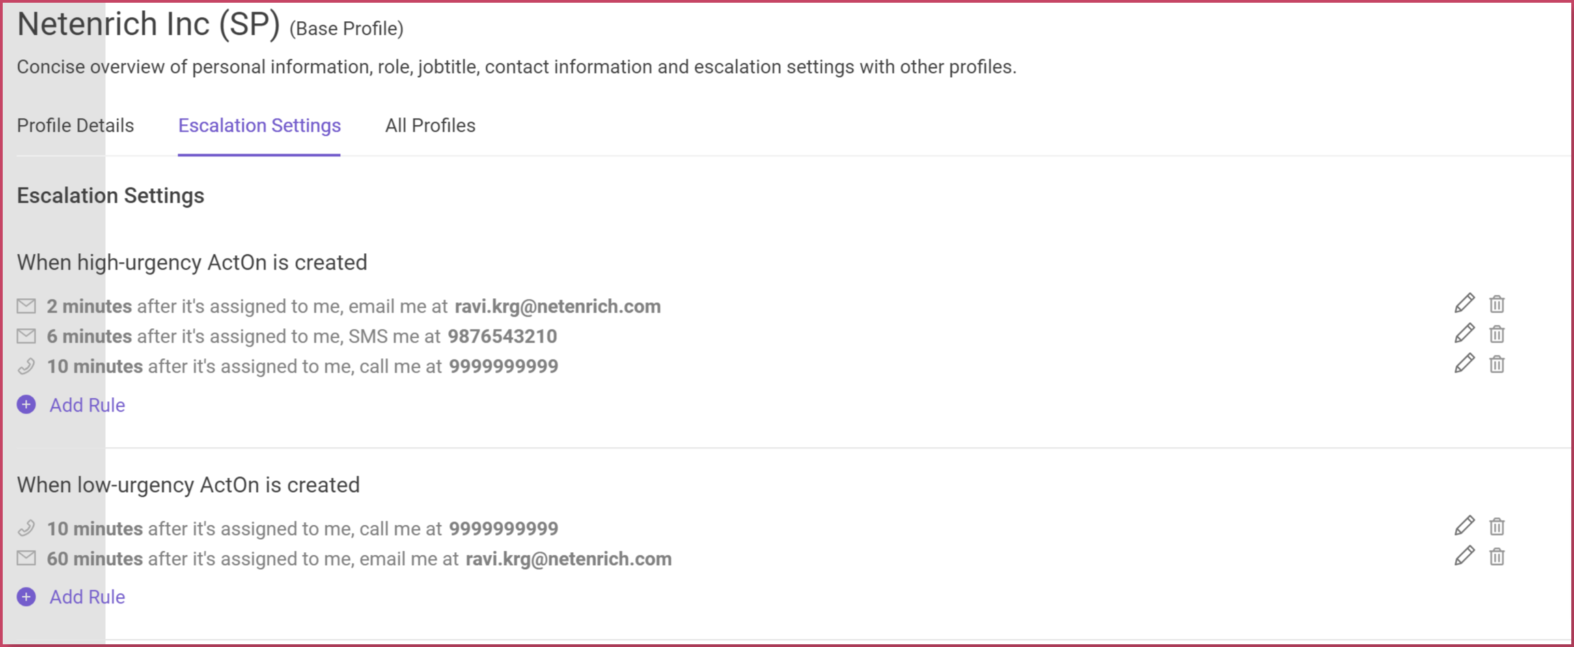The width and height of the screenshot is (1574, 647).
Task: Select the Escalation Settings tab
Action: pyautogui.click(x=260, y=126)
